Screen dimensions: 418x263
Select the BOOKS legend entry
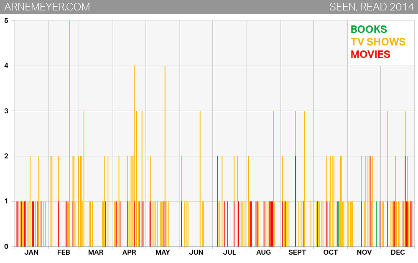pos(369,29)
